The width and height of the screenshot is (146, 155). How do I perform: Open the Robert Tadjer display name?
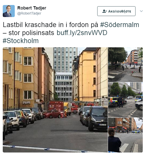[x=32, y=8]
